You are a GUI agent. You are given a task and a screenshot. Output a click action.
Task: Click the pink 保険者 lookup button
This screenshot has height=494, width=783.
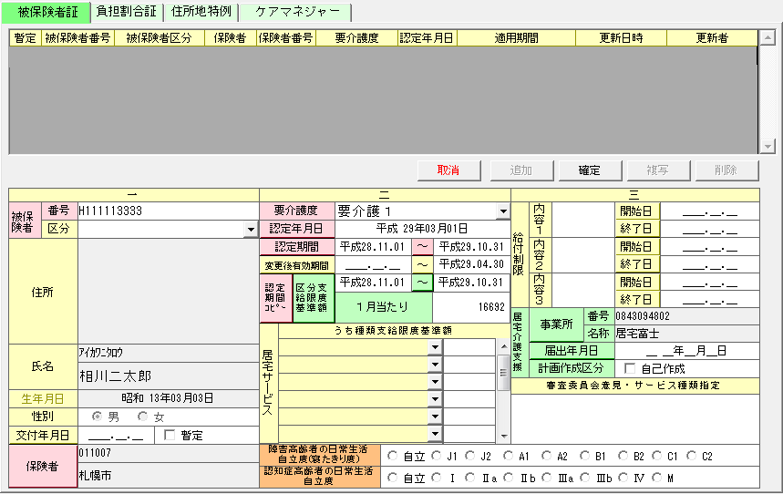[x=43, y=466]
